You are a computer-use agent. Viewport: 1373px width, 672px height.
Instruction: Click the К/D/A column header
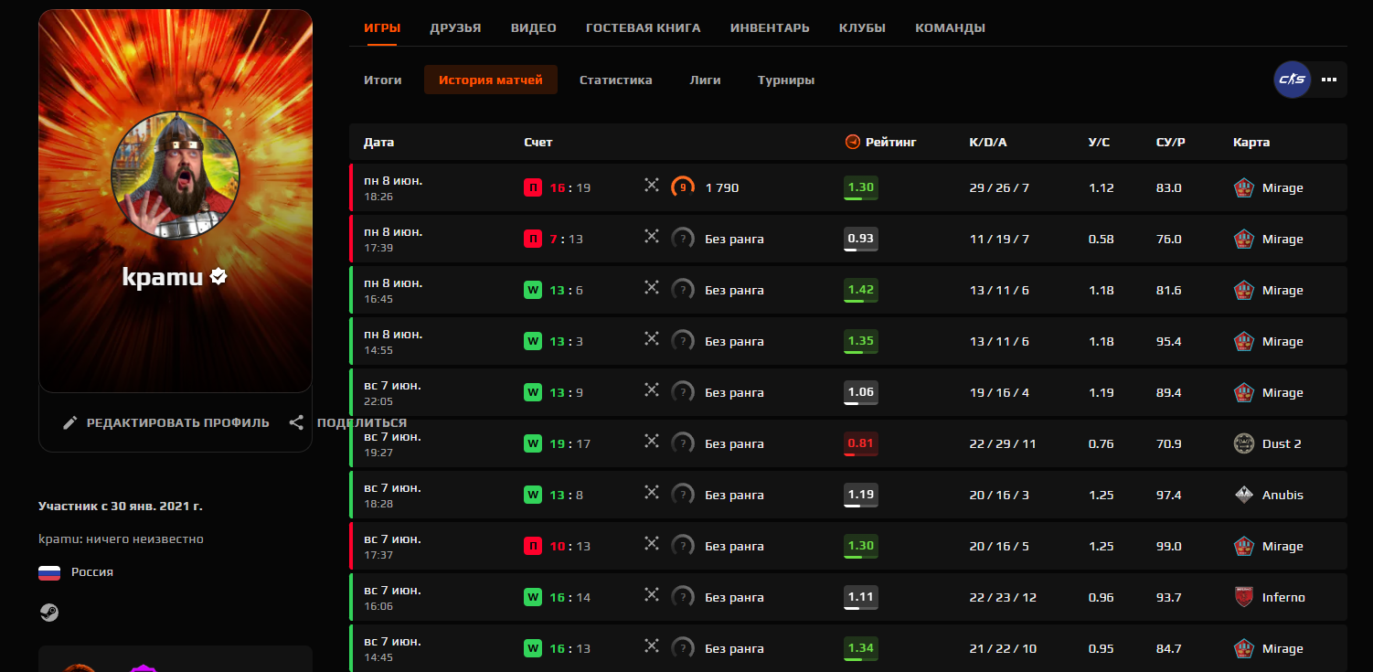(x=988, y=142)
